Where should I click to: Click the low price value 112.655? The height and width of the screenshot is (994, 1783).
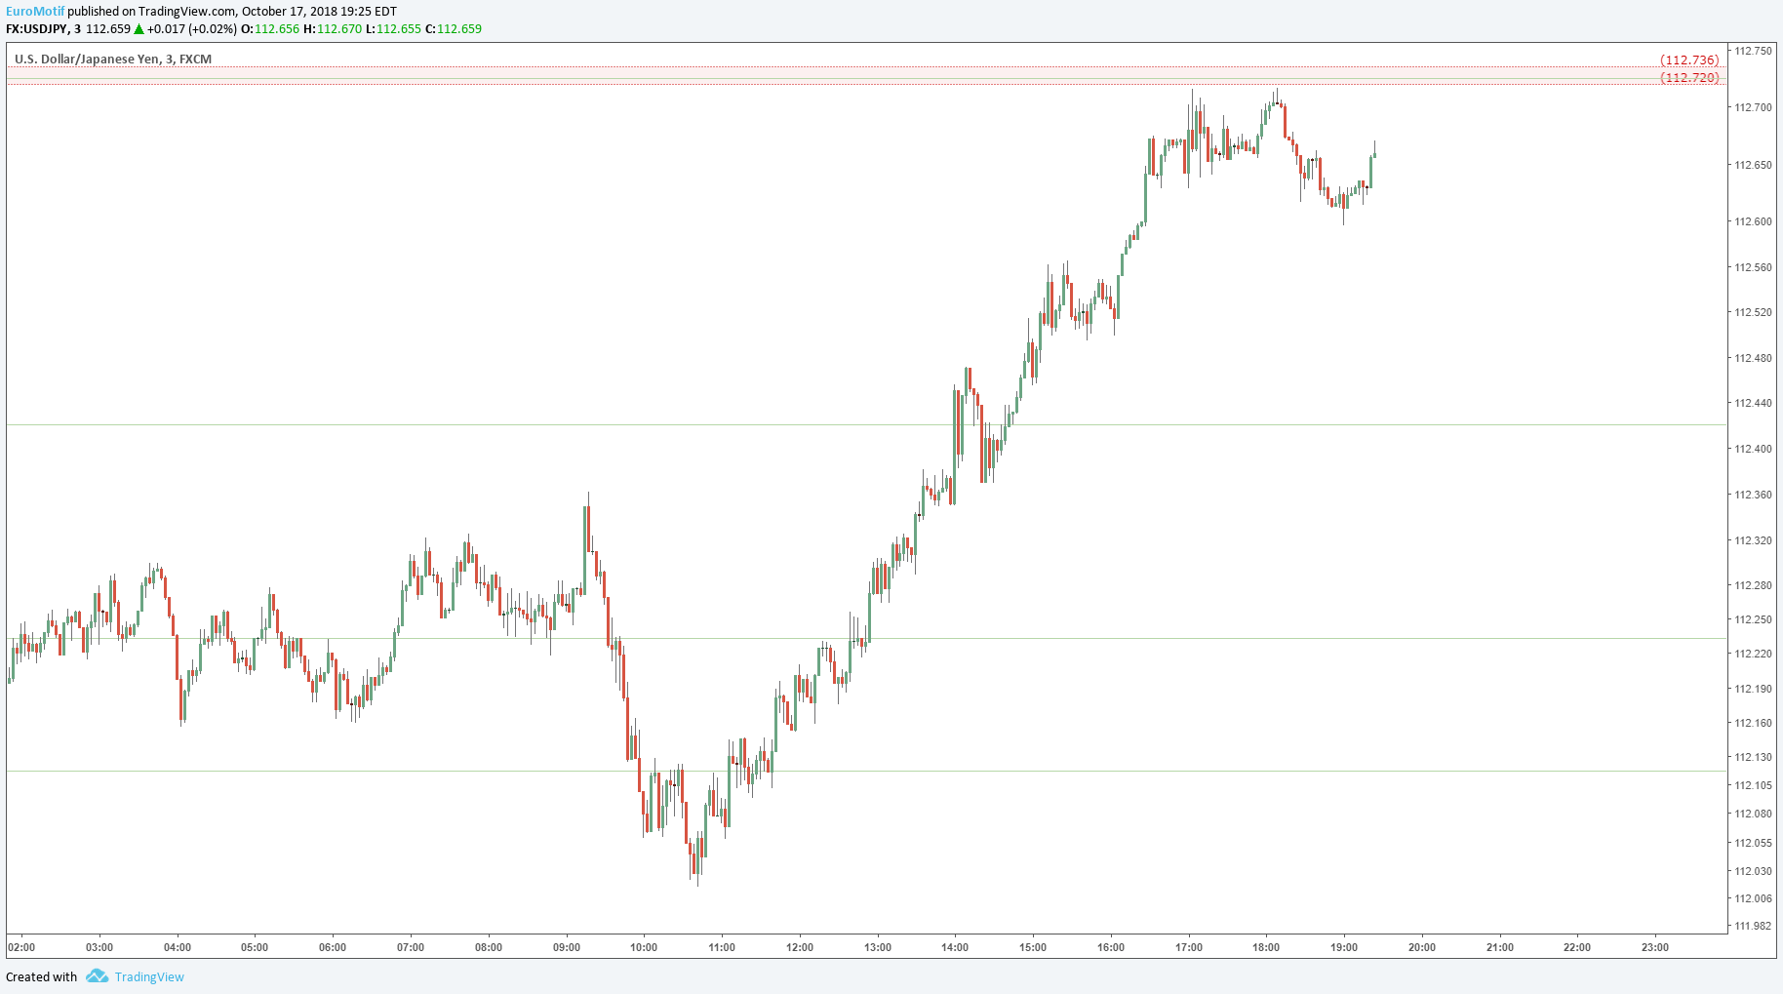(399, 29)
